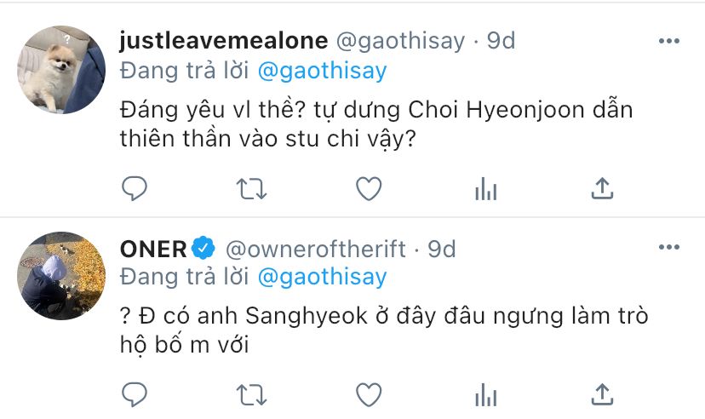This screenshot has height=419, width=705.
Task: Open ONER's profile picture
Action: 61,275
